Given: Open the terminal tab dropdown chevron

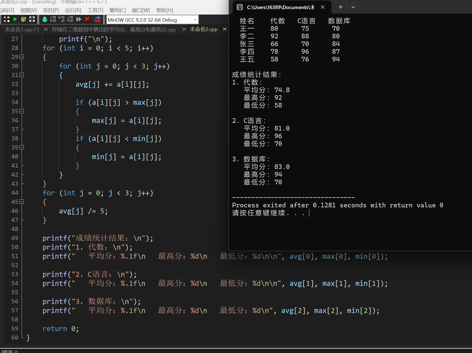Looking at the screenshot, I should click(x=353, y=7).
